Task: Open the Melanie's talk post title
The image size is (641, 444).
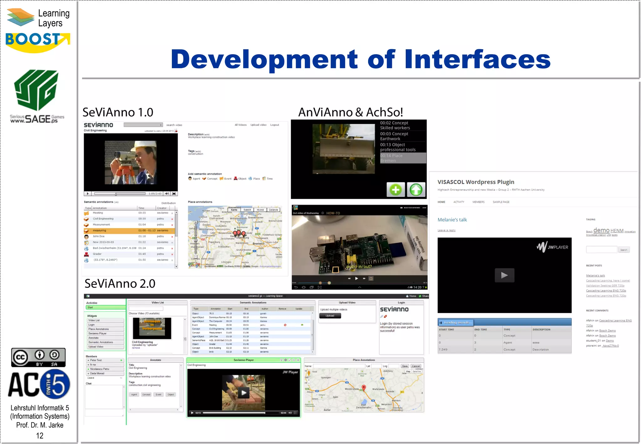Action: pyautogui.click(x=452, y=220)
